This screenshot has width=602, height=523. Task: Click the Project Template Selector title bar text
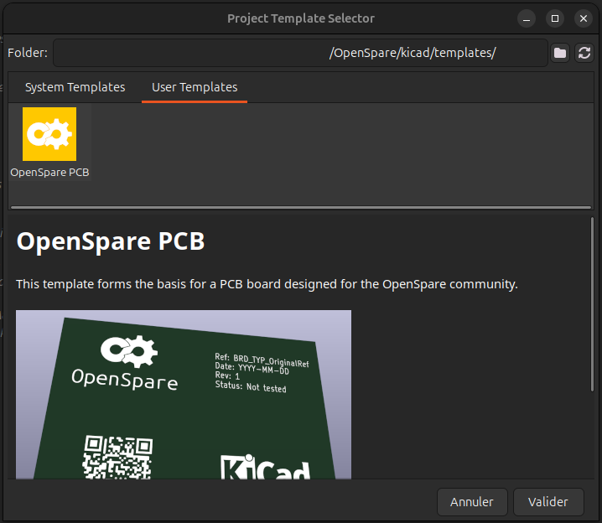pos(301,18)
